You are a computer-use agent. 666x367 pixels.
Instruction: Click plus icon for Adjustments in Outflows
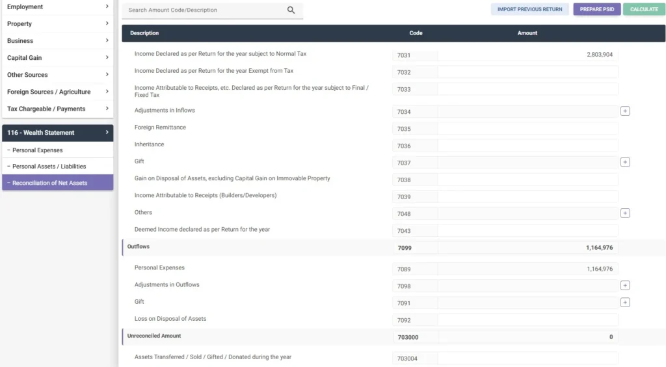625,286
